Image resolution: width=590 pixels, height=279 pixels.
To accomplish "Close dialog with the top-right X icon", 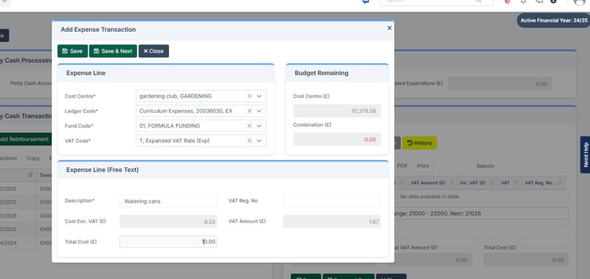I will (389, 28).
